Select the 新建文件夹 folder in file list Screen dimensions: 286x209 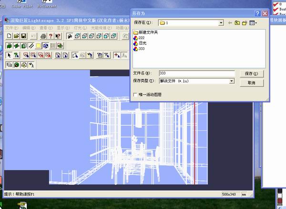coord(145,32)
